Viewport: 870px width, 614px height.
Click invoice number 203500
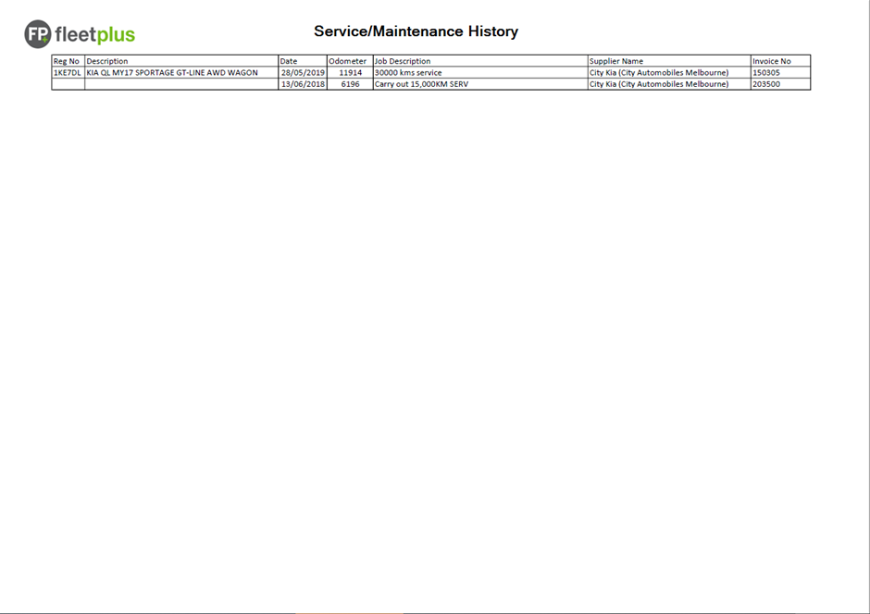[766, 84]
